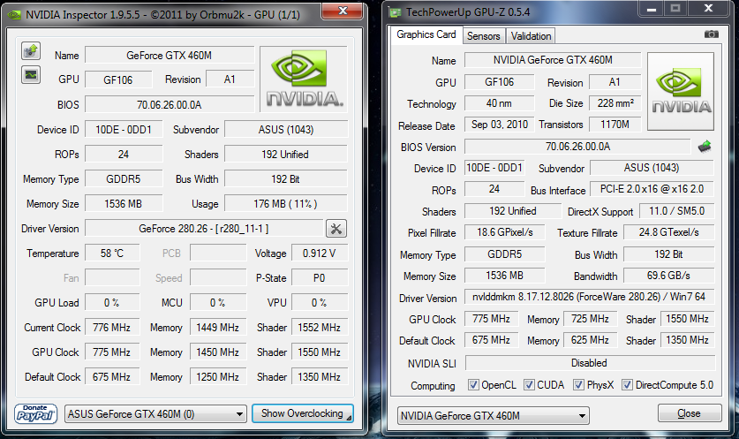The width and height of the screenshot is (739, 439).
Task: Click the Default Clock Memory value 1250 MHz in Inspector
Action: (218, 377)
